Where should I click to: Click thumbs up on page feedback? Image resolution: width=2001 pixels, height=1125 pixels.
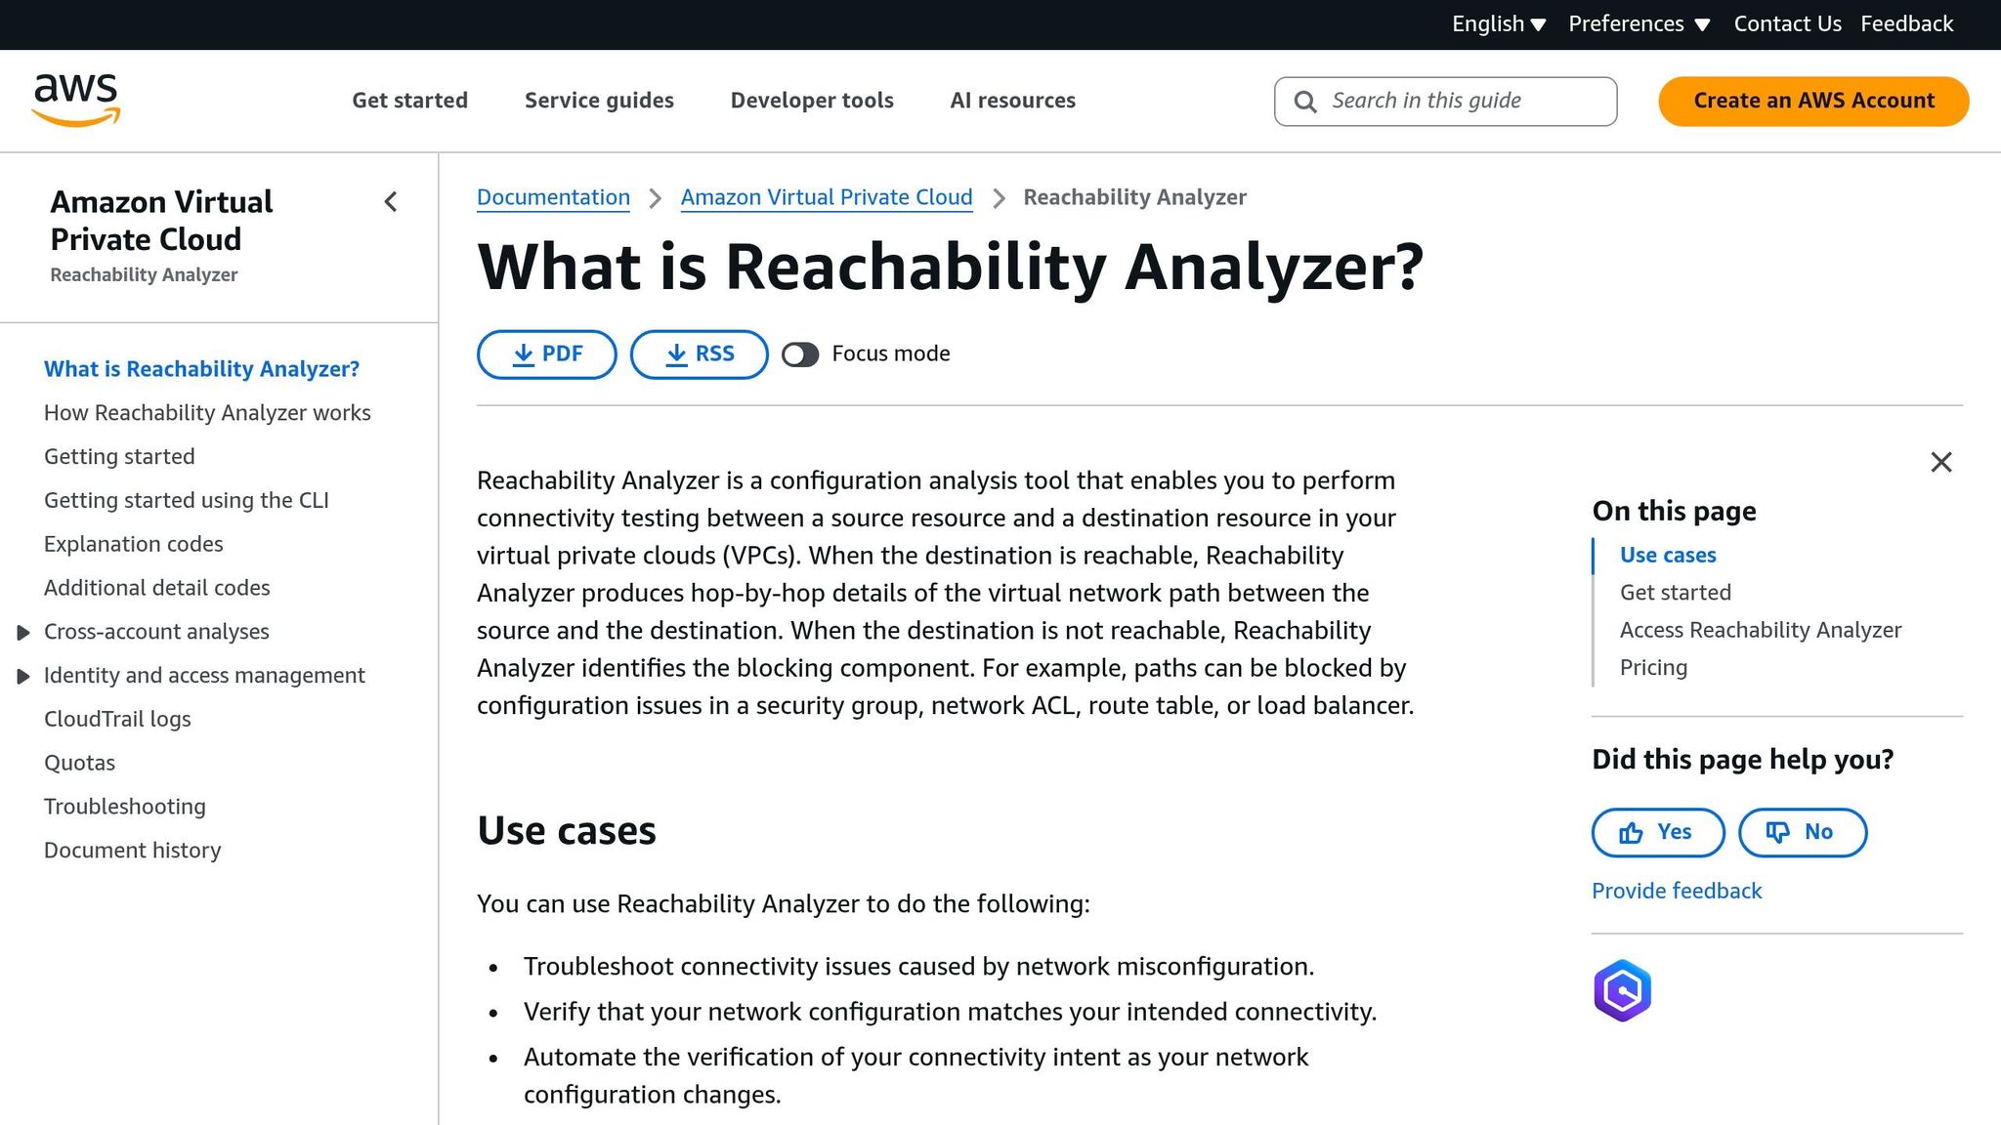[x=1656, y=832]
